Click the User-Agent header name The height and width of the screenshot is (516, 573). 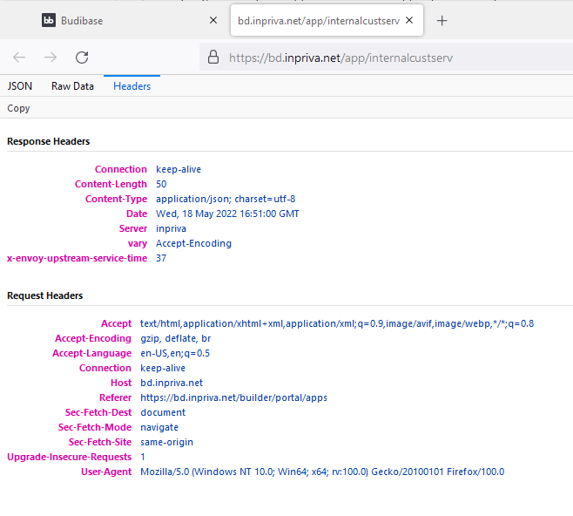coord(106,472)
